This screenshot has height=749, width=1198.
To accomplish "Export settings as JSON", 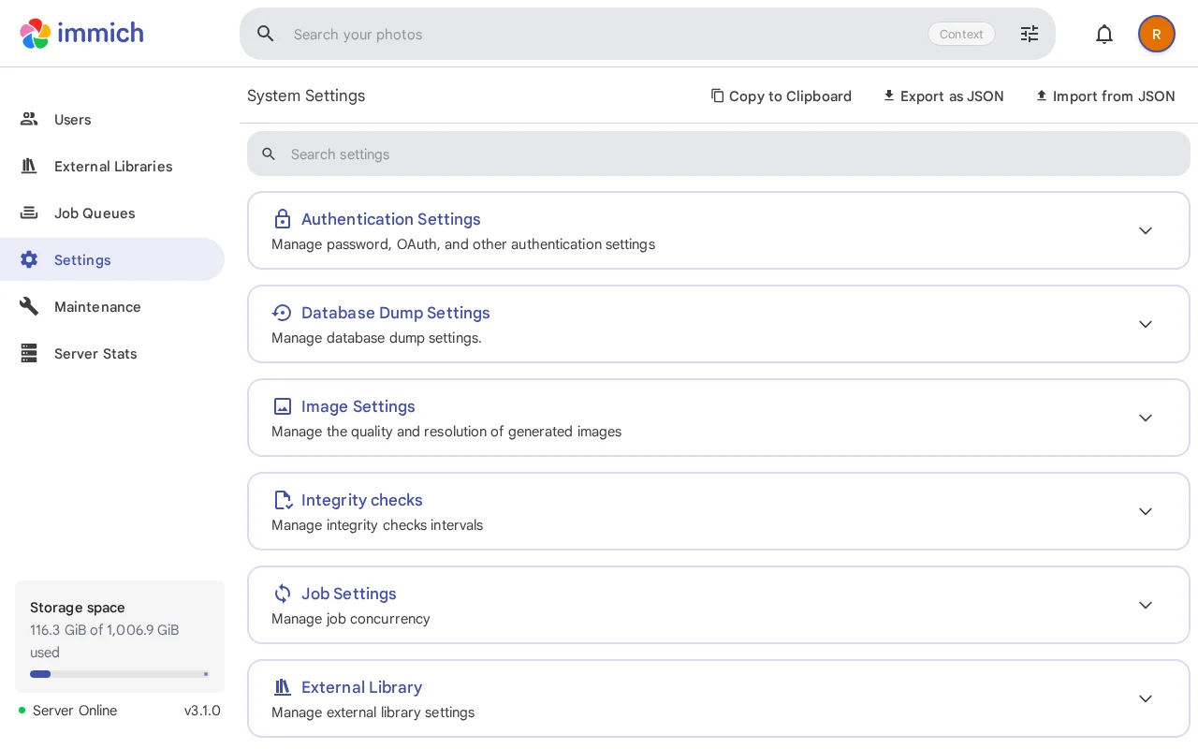I will [x=943, y=95].
